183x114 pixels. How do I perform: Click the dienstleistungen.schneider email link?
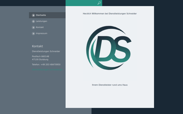pyautogui.click(x=47, y=70)
